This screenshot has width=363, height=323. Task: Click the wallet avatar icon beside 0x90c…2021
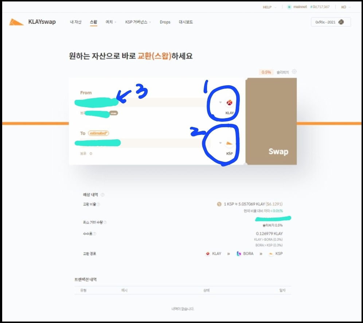341,22
